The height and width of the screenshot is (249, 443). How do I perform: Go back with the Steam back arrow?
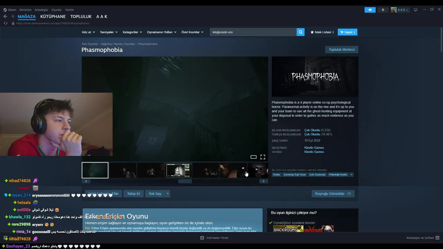tap(5, 16)
